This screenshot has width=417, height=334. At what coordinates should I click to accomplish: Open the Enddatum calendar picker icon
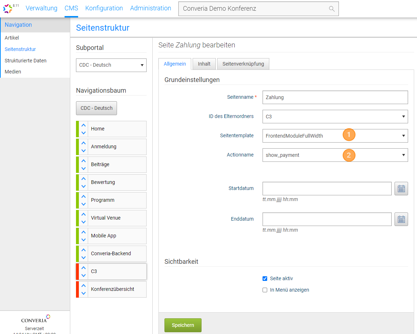(401, 219)
